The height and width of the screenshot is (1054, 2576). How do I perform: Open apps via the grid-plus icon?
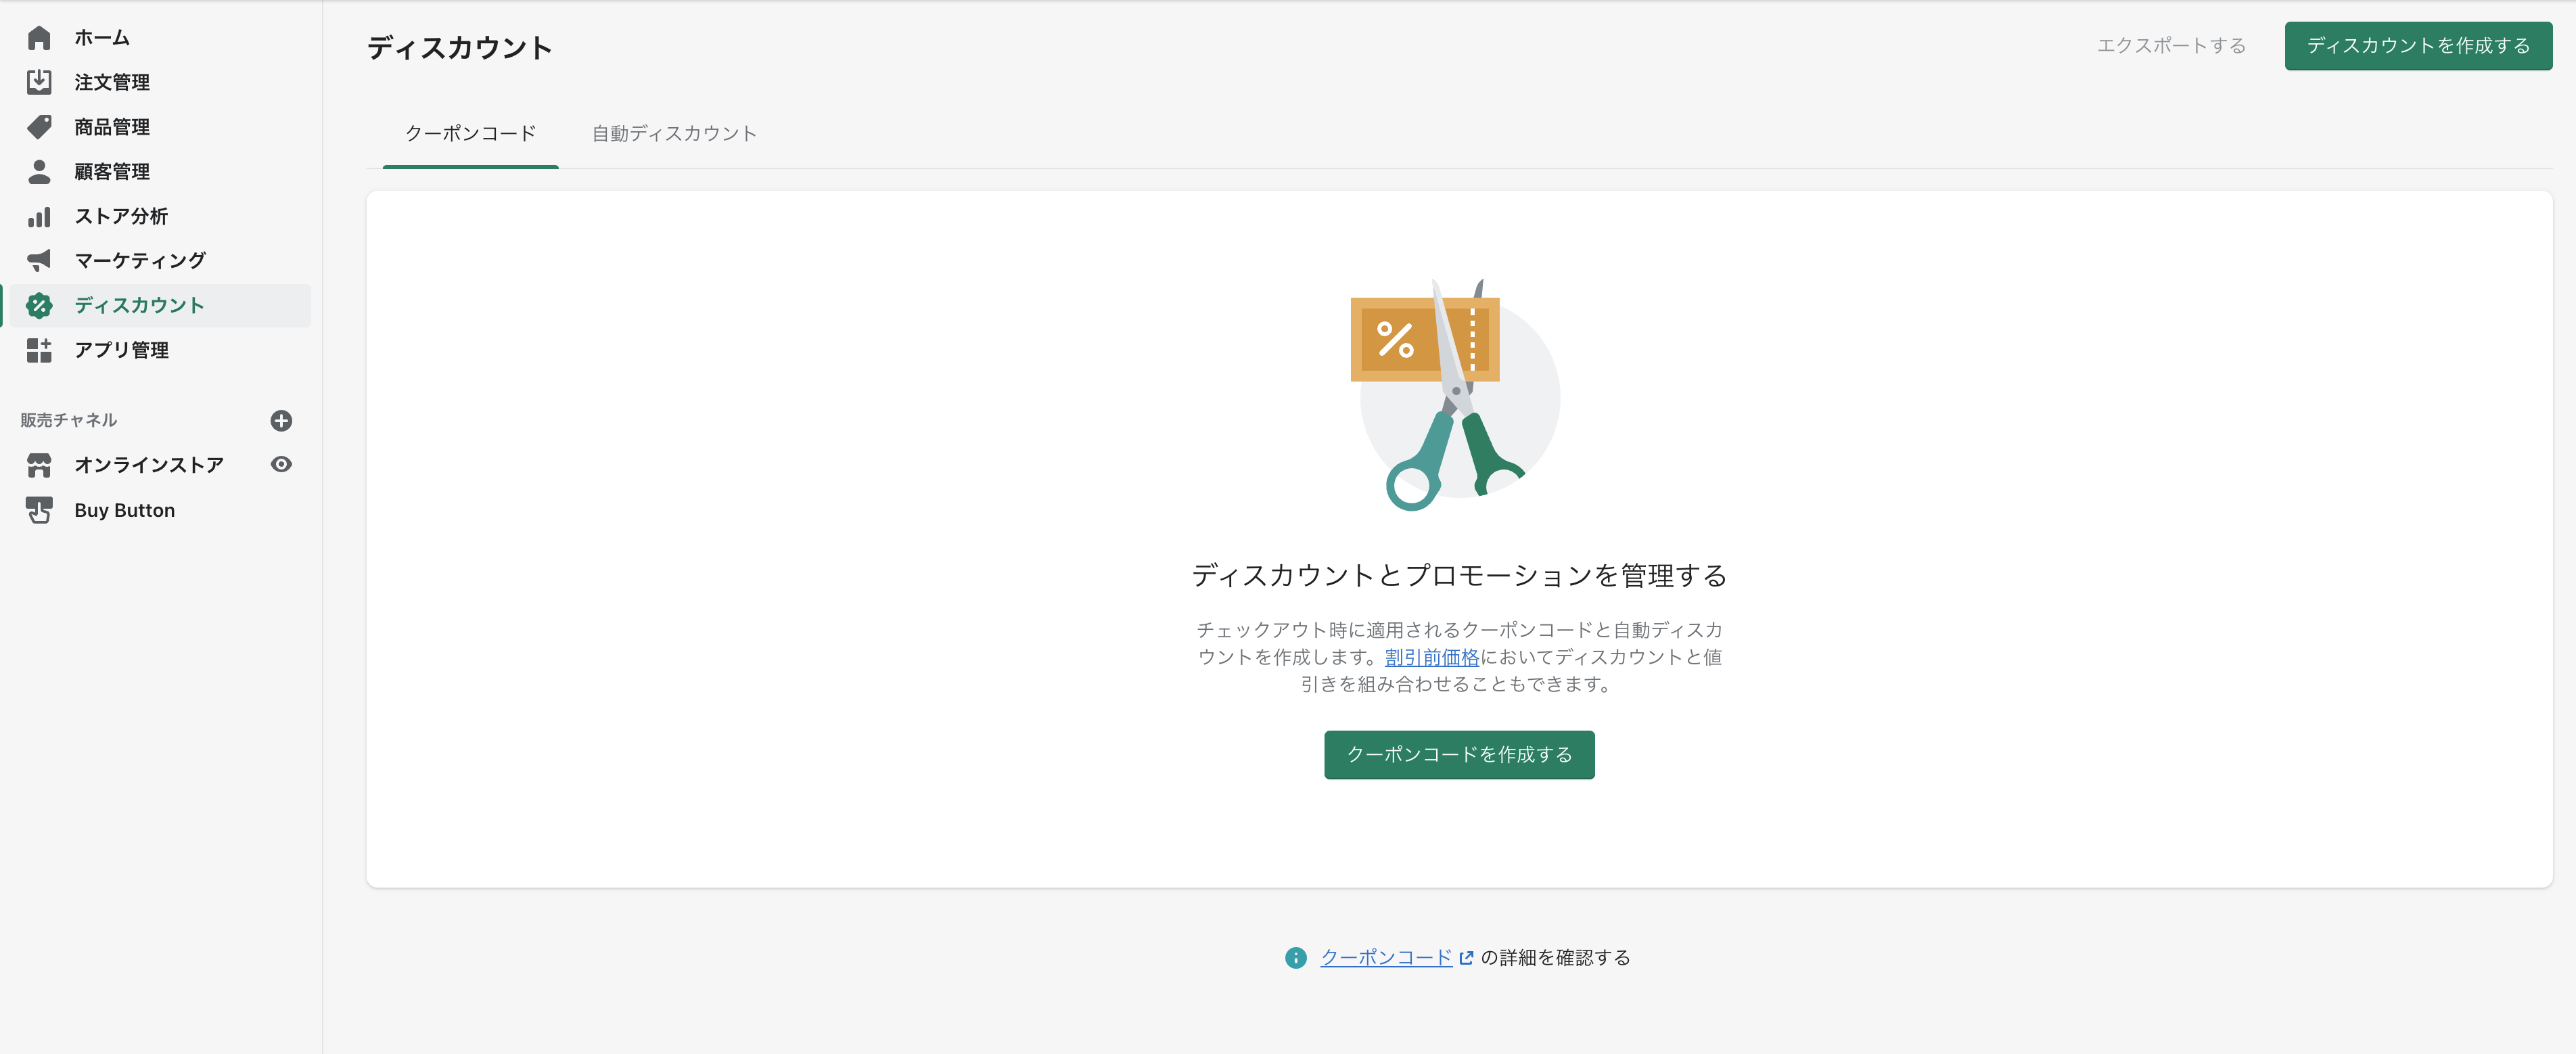[39, 350]
